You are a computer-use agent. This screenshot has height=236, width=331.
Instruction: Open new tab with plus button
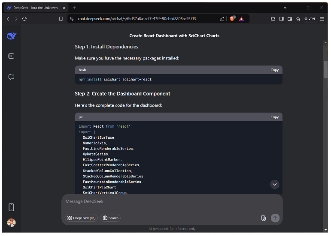(x=74, y=8)
